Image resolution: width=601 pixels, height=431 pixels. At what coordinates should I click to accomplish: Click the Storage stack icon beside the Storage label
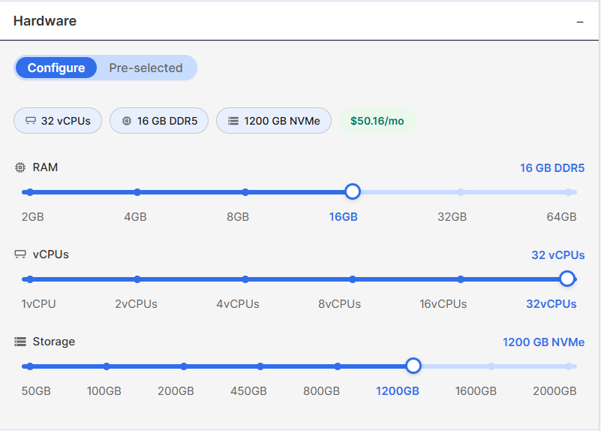click(x=20, y=342)
